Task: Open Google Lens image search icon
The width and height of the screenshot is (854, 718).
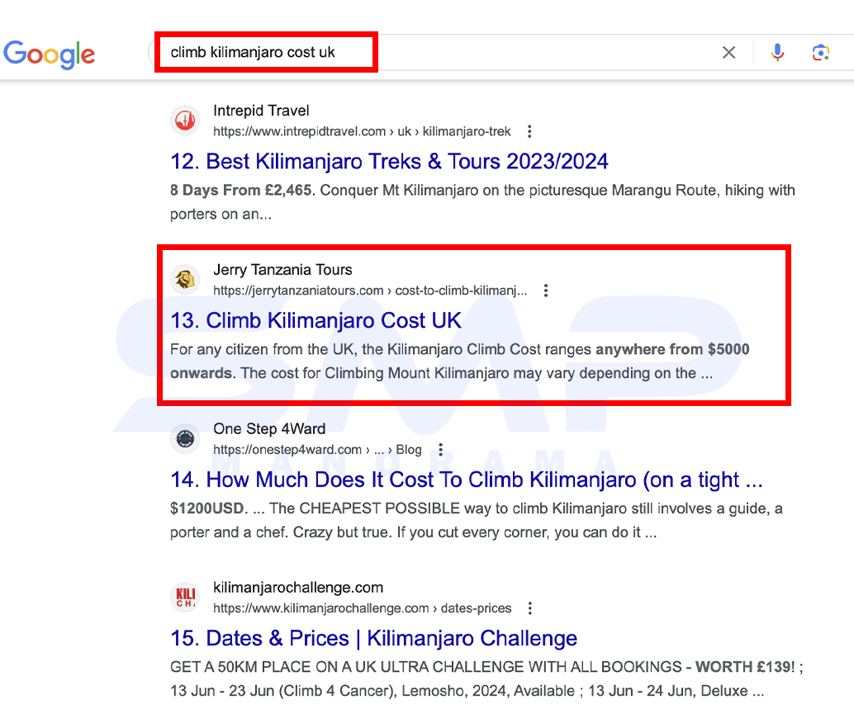Action: pyautogui.click(x=820, y=52)
